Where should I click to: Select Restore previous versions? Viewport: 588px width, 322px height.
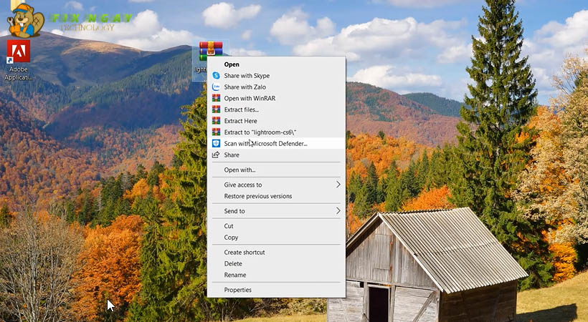point(276,196)
